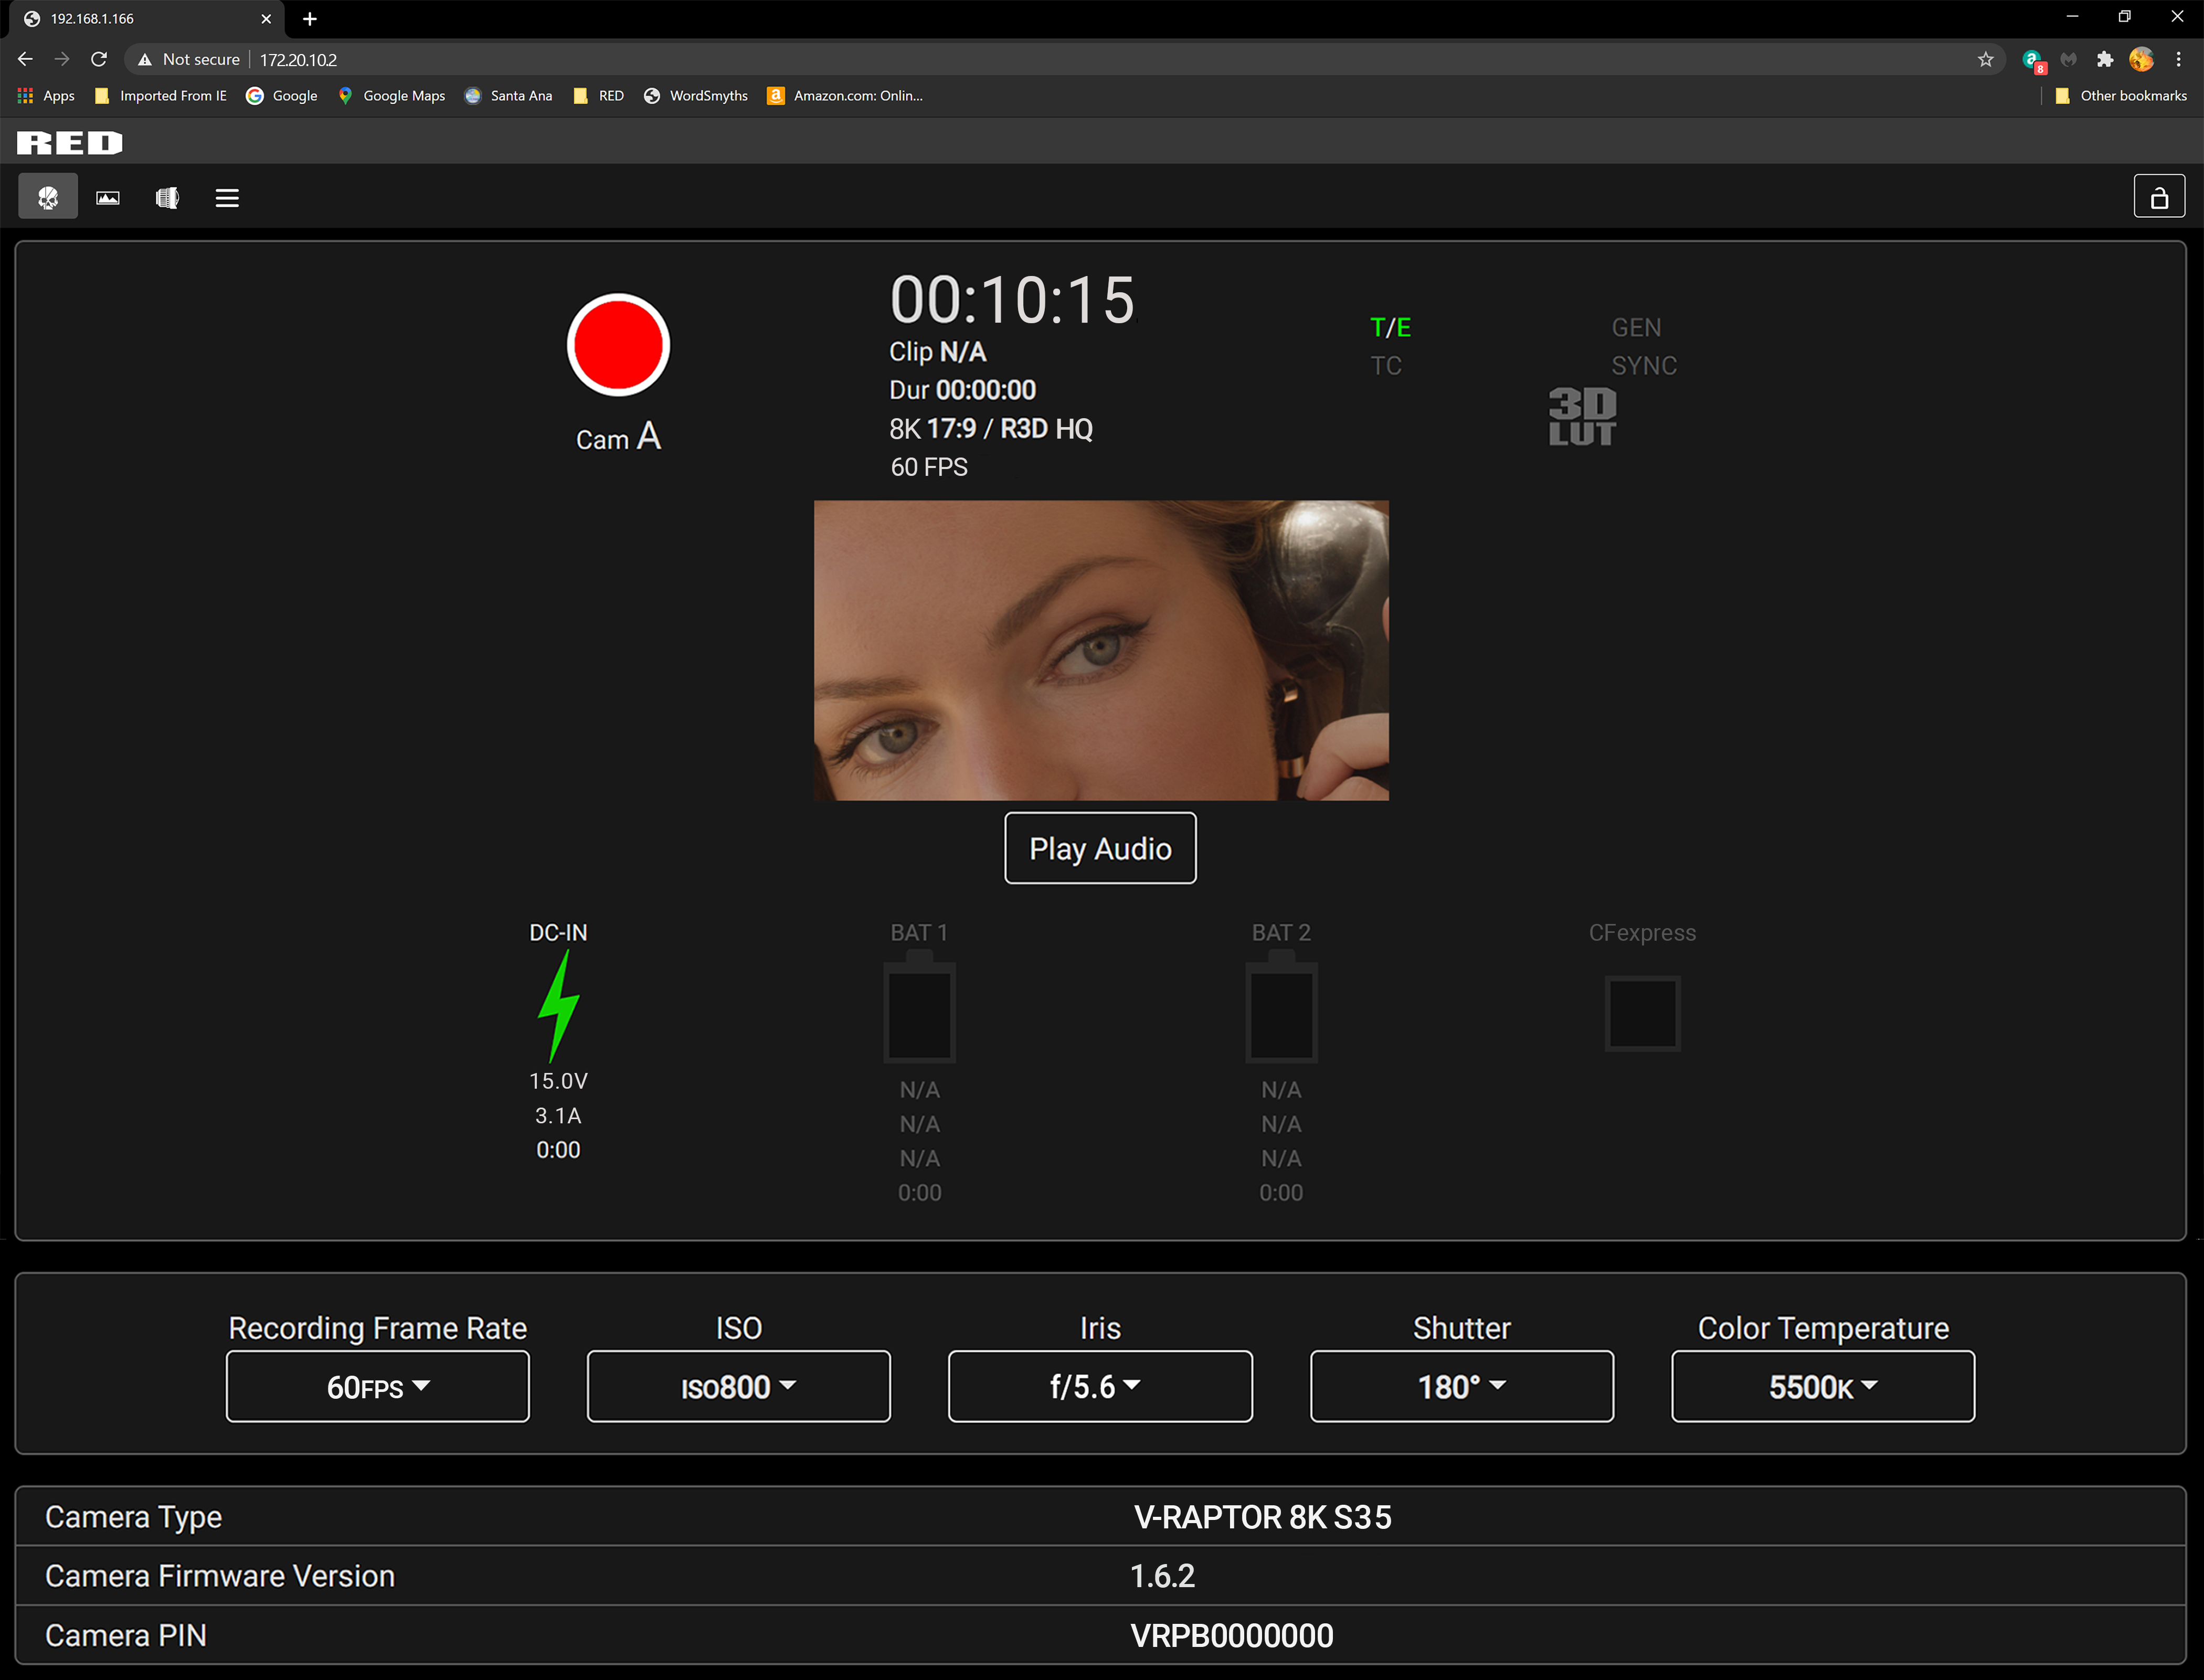Viewport: 2204px width, 1680px height.
Task: Click the red record button
Action: click(x=618, y=345)
